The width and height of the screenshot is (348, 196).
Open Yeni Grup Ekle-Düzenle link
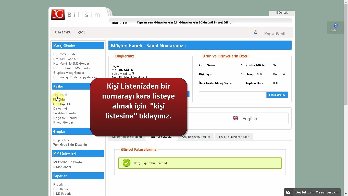(x=70, y=145)
